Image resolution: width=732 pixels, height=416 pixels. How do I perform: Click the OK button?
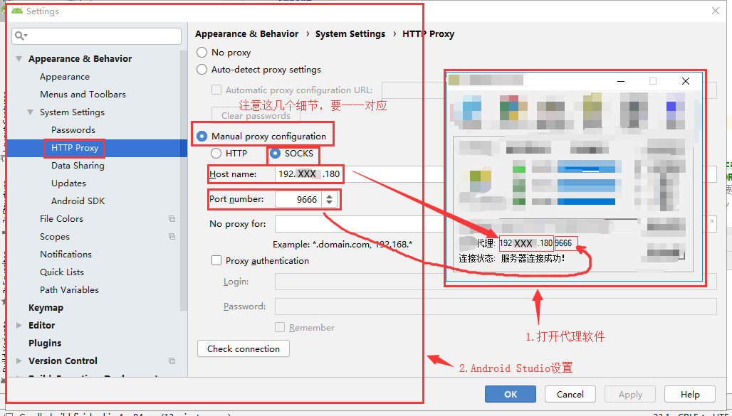(x=511, y=394)
